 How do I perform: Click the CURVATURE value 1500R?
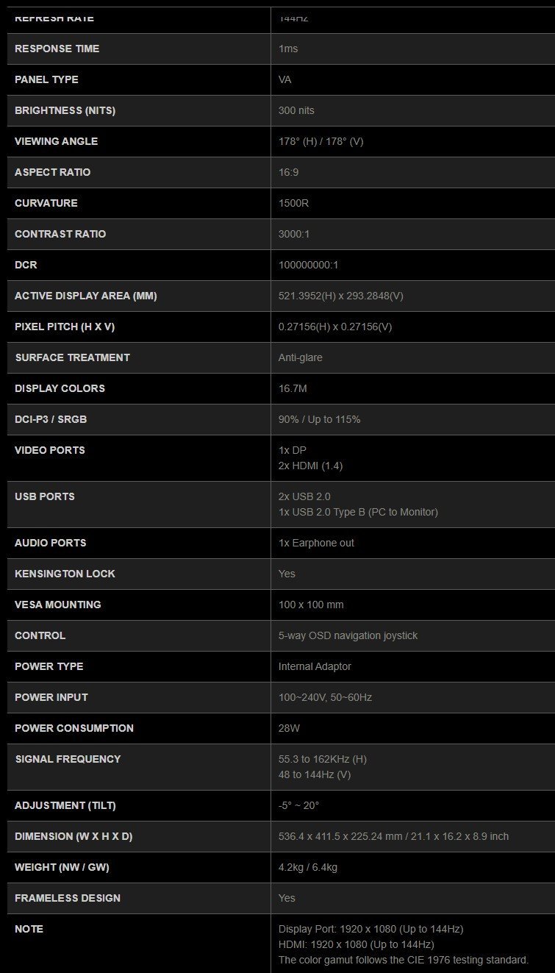point(293,203)
